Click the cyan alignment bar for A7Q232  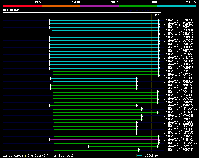pyautogui.click(x=104, y=20)
